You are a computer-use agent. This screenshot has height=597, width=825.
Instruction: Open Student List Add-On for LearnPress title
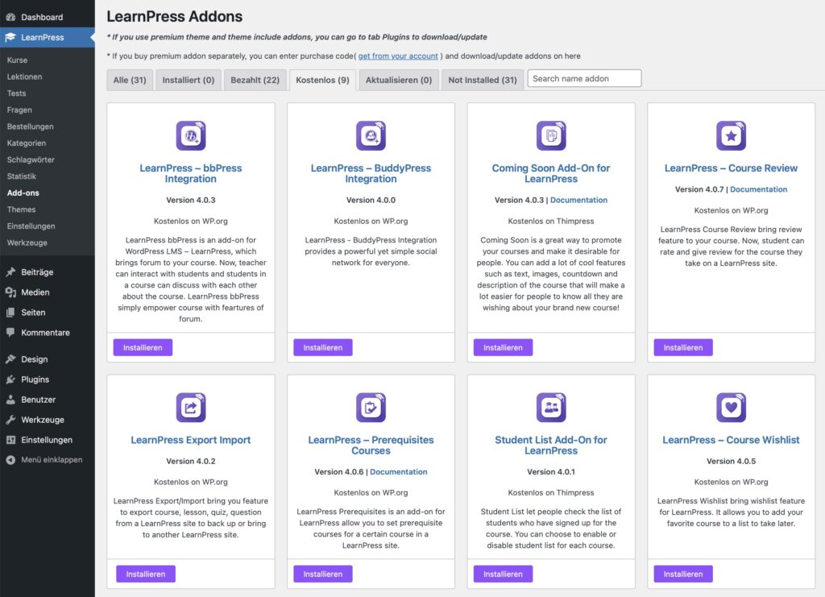click(551, 445)
